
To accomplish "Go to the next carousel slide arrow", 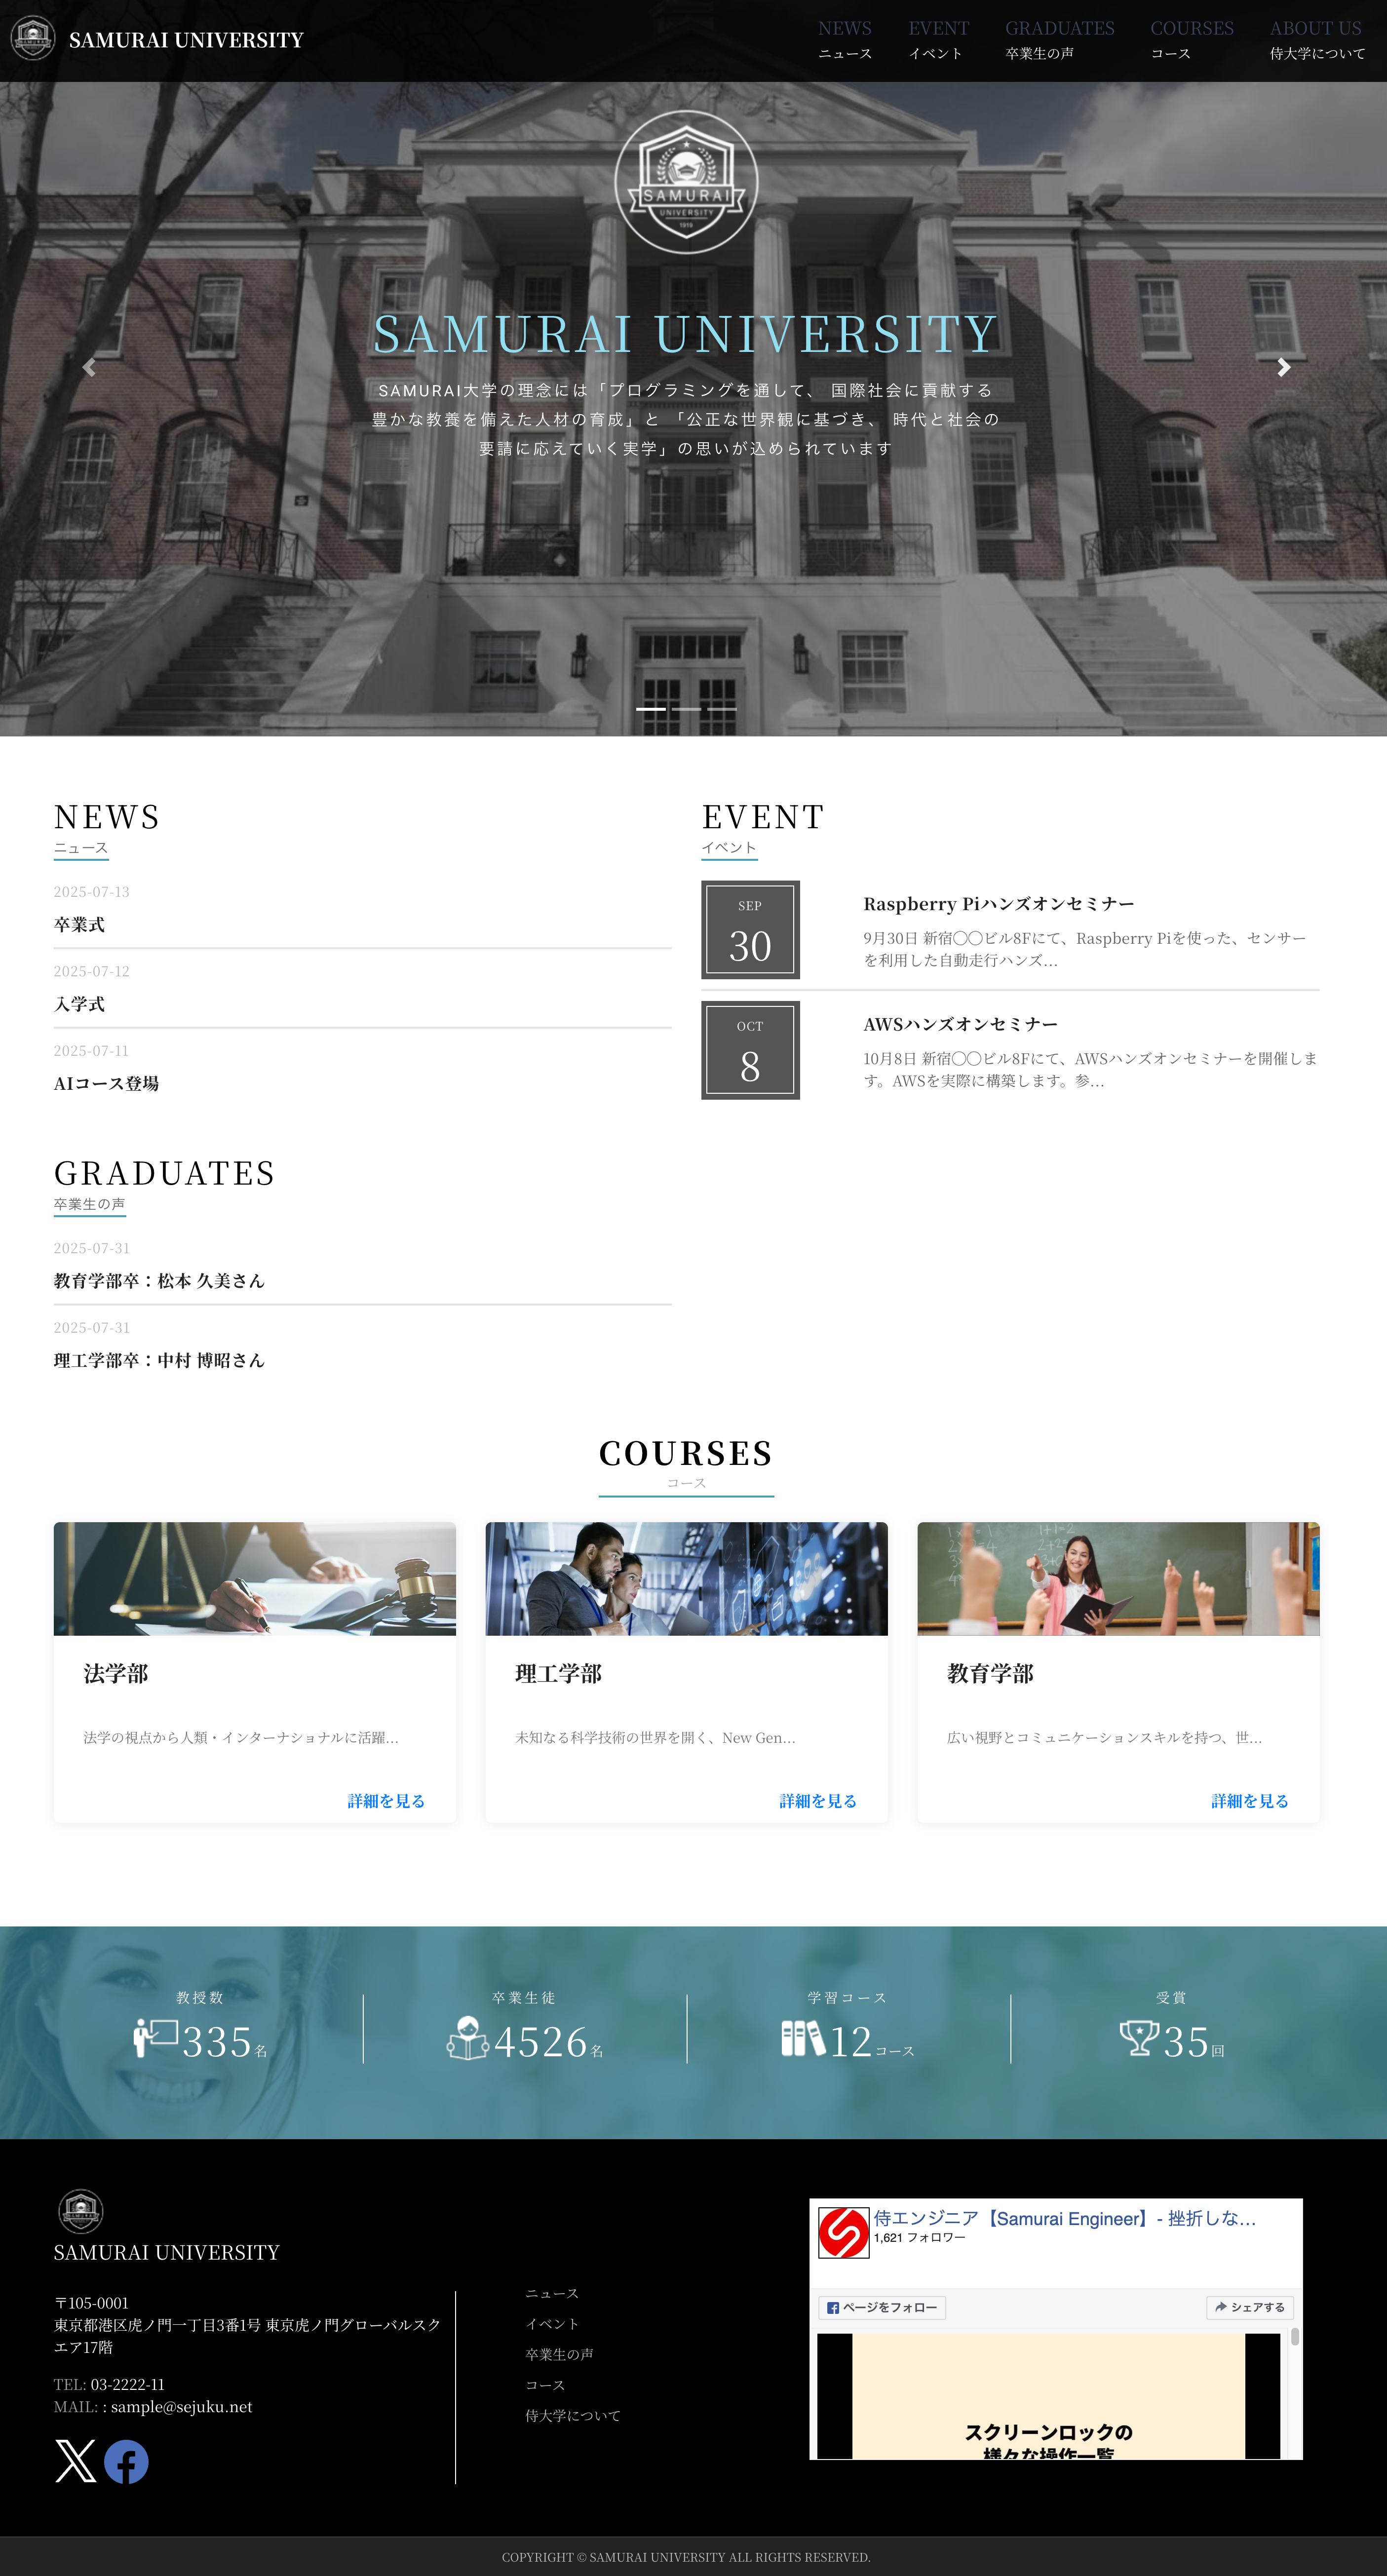I will point(1283,368).
